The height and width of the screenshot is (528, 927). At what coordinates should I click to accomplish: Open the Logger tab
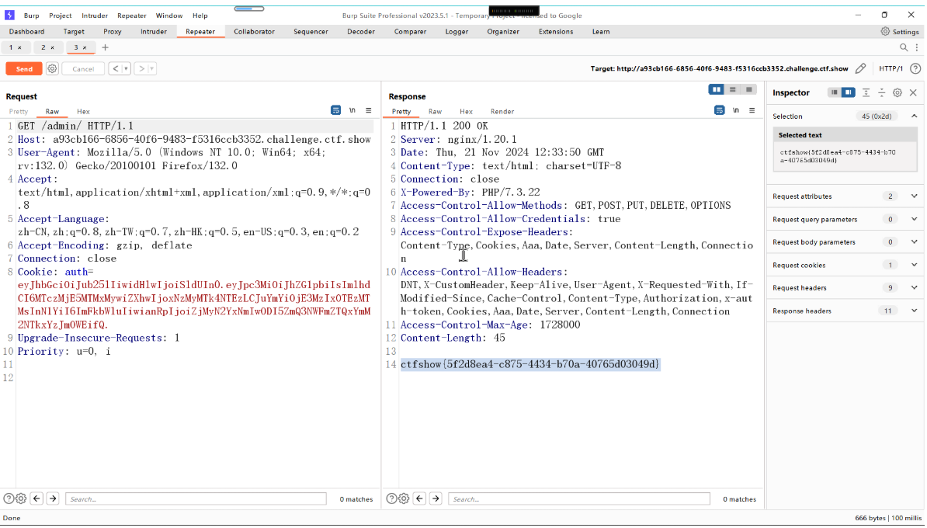[457, 31]
